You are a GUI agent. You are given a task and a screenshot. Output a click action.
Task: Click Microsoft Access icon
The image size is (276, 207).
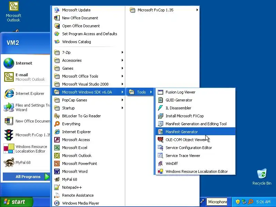[57, 140]
